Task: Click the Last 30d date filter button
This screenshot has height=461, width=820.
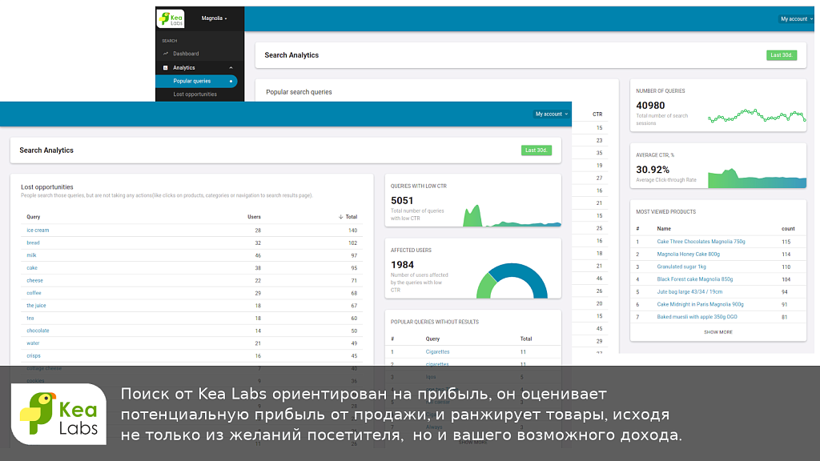Action: [536, 150]
